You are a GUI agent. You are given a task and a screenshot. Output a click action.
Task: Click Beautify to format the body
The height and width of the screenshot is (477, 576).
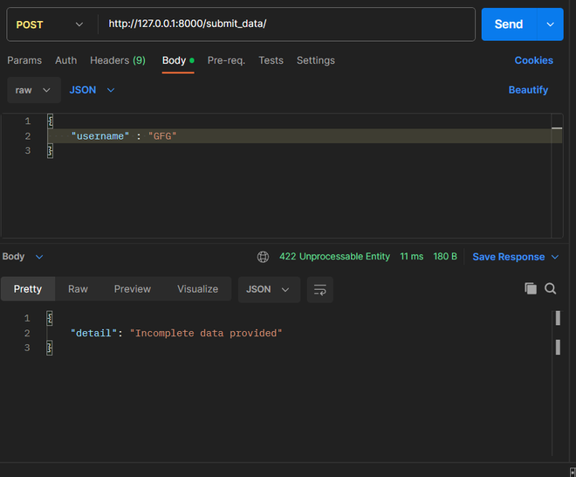point(528,90)
